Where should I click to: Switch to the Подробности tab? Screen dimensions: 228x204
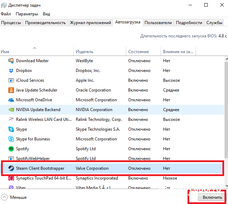(x=189, y=23)
